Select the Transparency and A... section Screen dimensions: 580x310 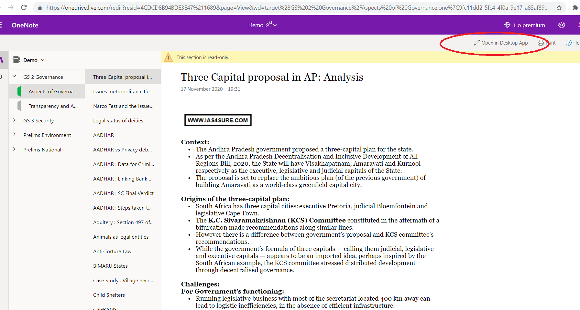click(x=53, y=106)
